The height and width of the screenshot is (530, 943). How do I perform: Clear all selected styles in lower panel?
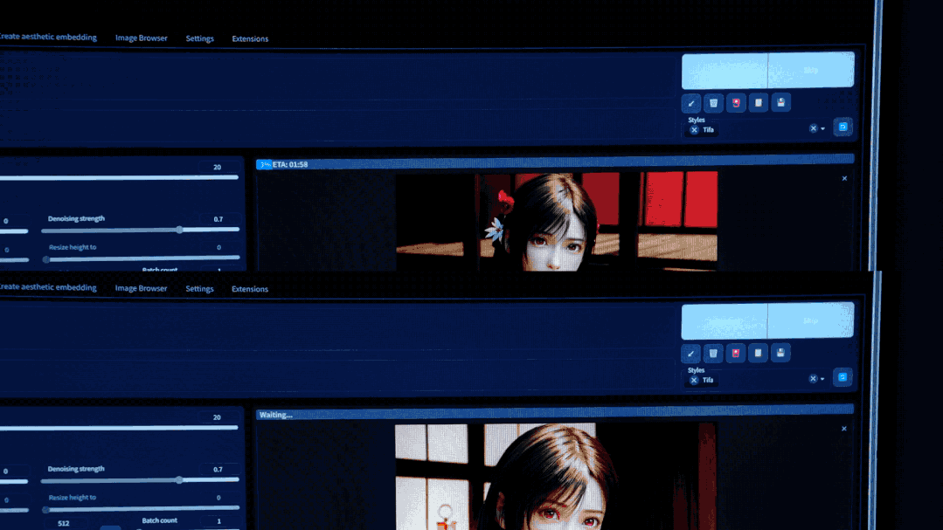coord(813,379)
